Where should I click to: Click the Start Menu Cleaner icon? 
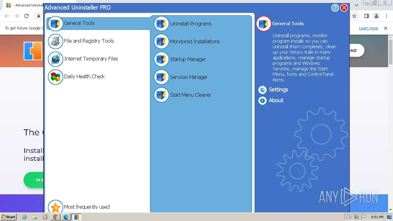[x=161, y=95]
